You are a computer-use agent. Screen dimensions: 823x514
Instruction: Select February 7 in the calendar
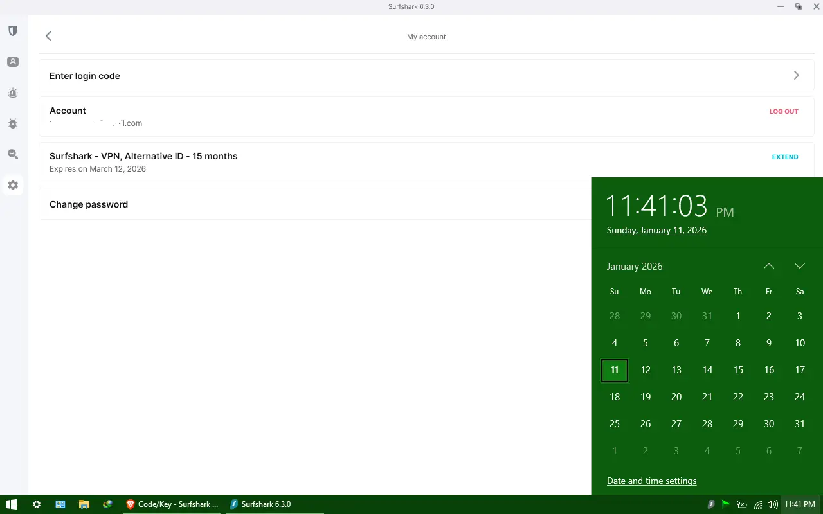pos(800,451)
